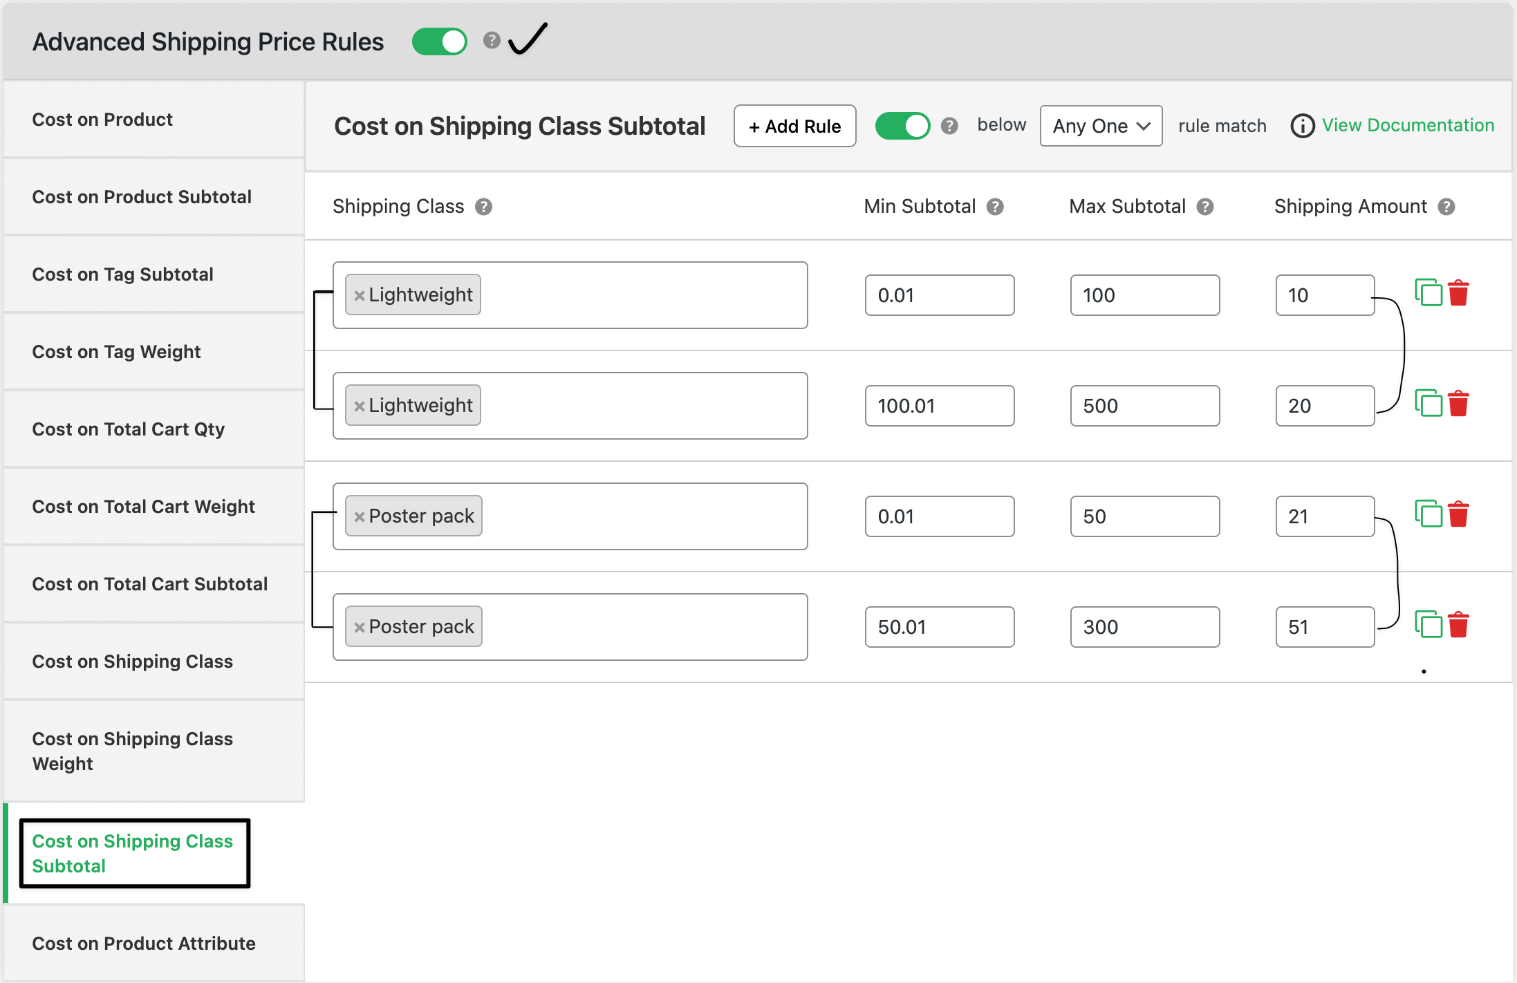1517x983 pixels.
Task: Open shipping class selector of first Poster pack rule
Action: pyautogui.click(x=643, y=516)
